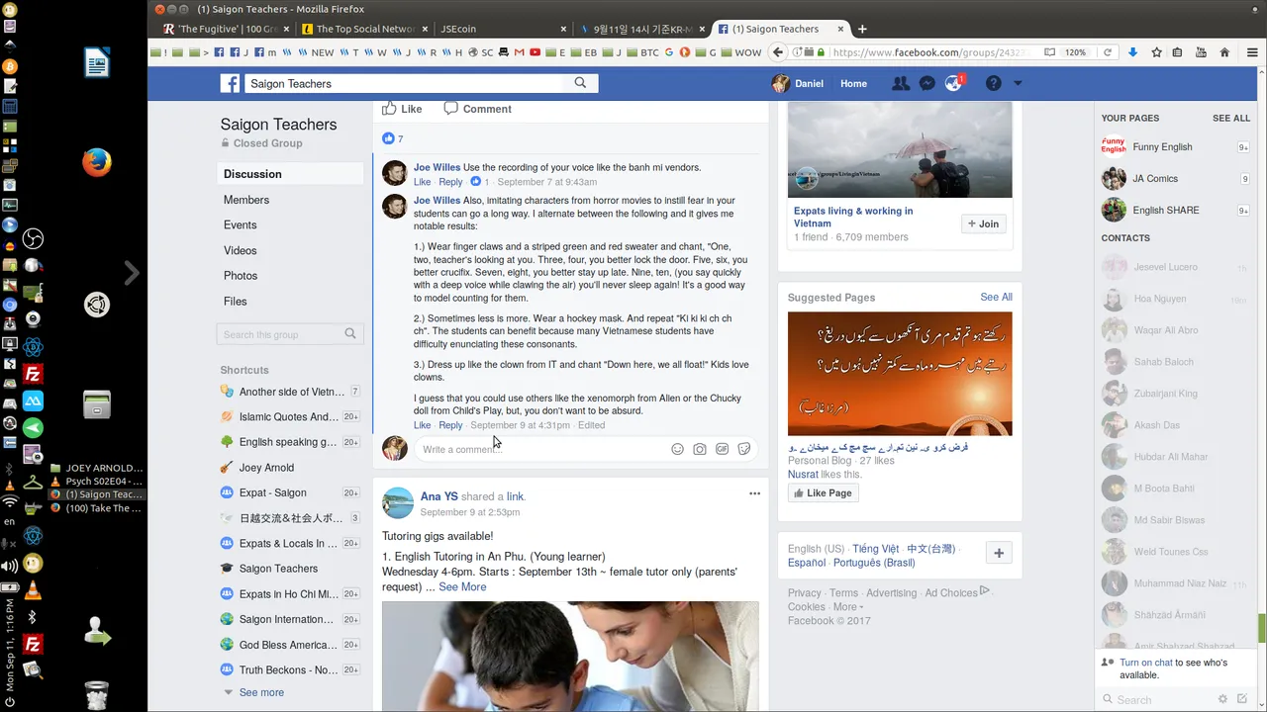Open the Videos section

coord(240,251)
